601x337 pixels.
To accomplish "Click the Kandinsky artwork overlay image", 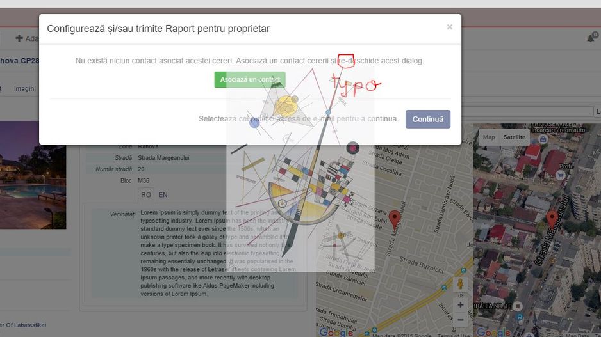I will point(300,185).
